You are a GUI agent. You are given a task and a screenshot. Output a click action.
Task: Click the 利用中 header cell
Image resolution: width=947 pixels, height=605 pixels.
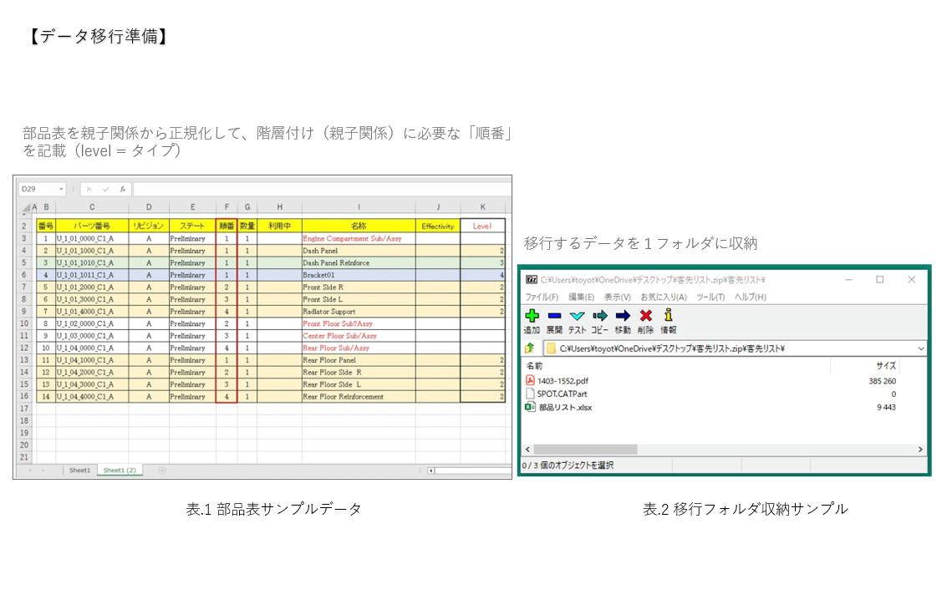click(279, 226)
